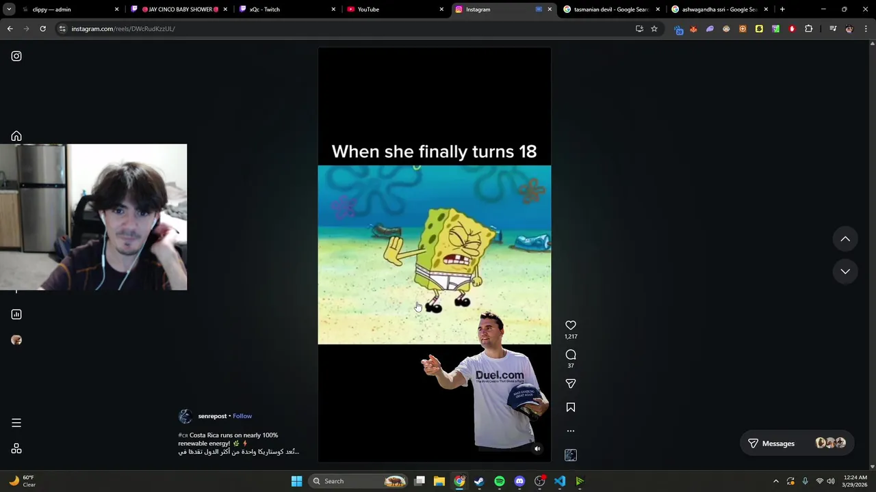Open the senrepost username link

[x=212, y=416]
